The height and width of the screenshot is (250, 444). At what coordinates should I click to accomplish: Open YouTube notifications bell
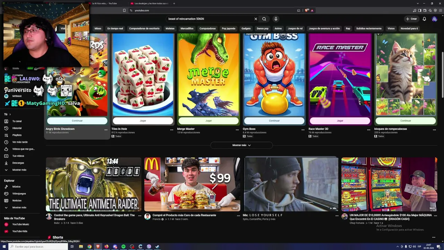424,19
